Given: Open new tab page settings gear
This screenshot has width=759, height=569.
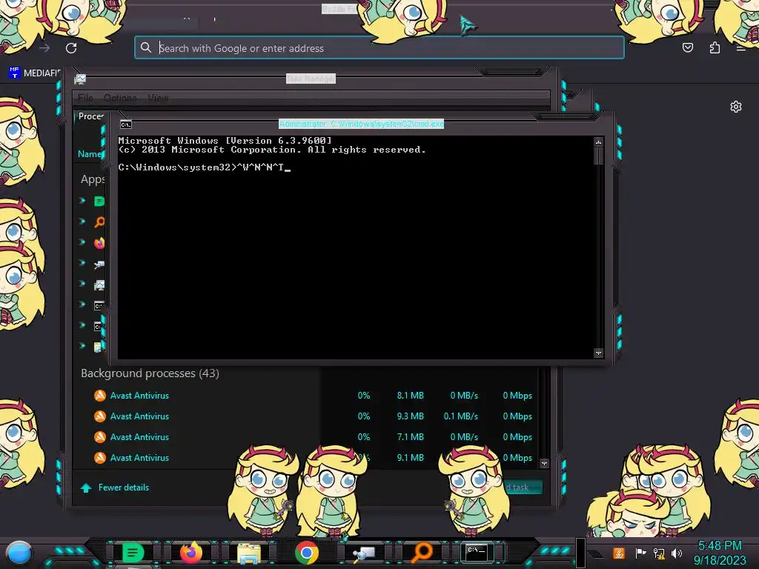Looking at the screenshot, I should click(x=736, y=107).
